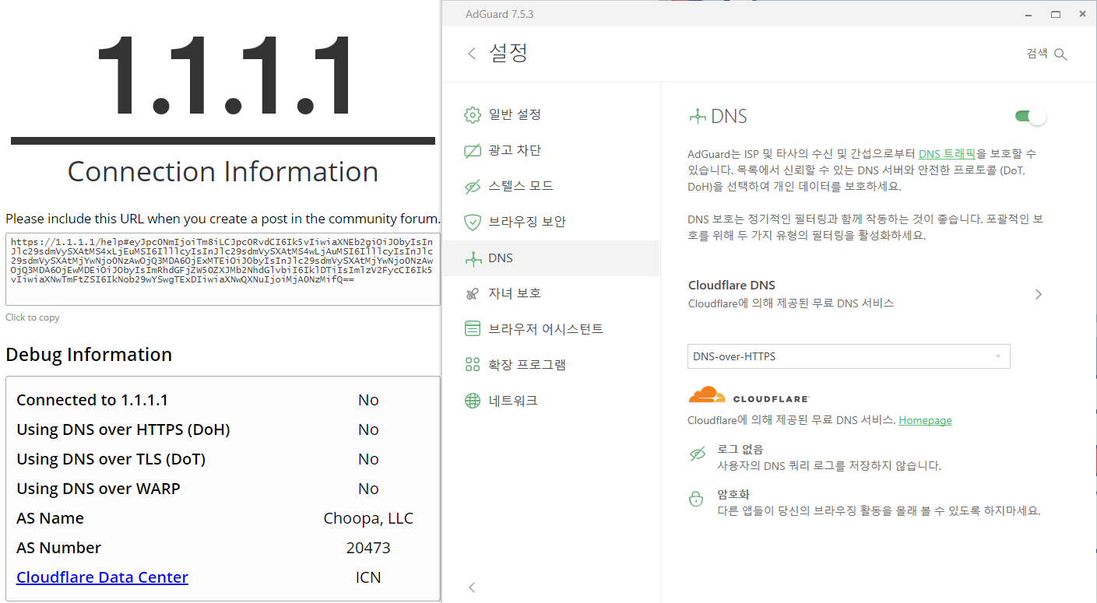Open 일반 설정 via its gear icon
The image size is (1097, 603).
coord(472,115)
